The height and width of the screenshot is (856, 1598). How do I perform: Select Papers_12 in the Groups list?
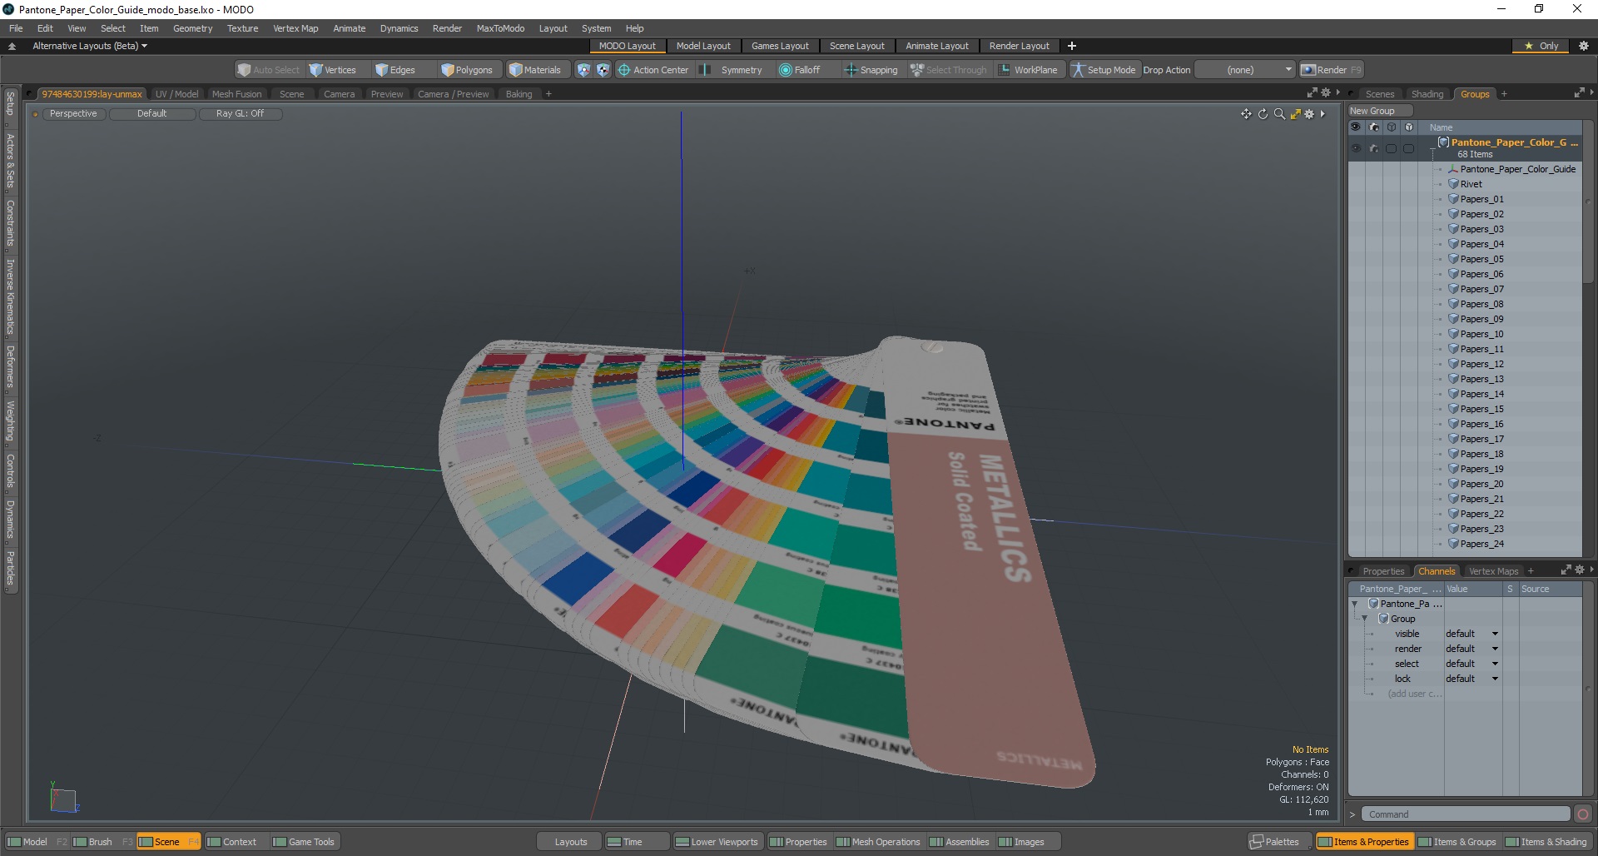pos(1481,364)
